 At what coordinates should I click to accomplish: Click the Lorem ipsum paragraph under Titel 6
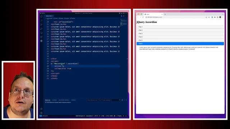179,48
